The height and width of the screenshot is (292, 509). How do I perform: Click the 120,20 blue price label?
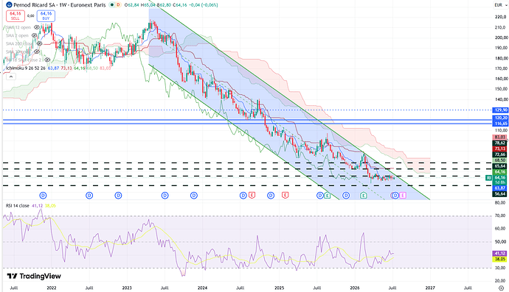500,118
